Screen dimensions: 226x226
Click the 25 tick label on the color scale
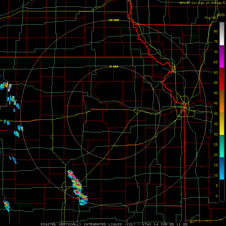(x=216, y=145)
